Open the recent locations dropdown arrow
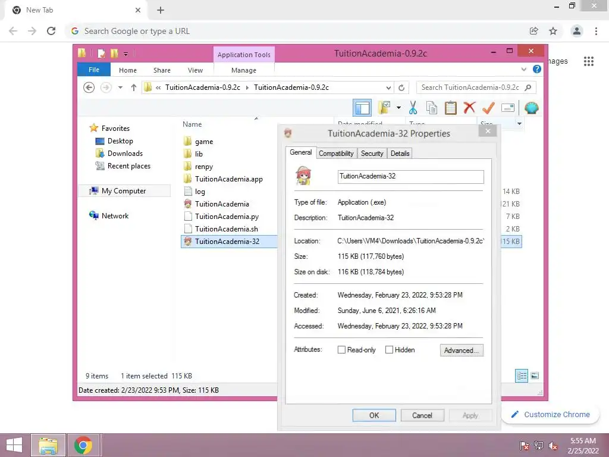 120,87
